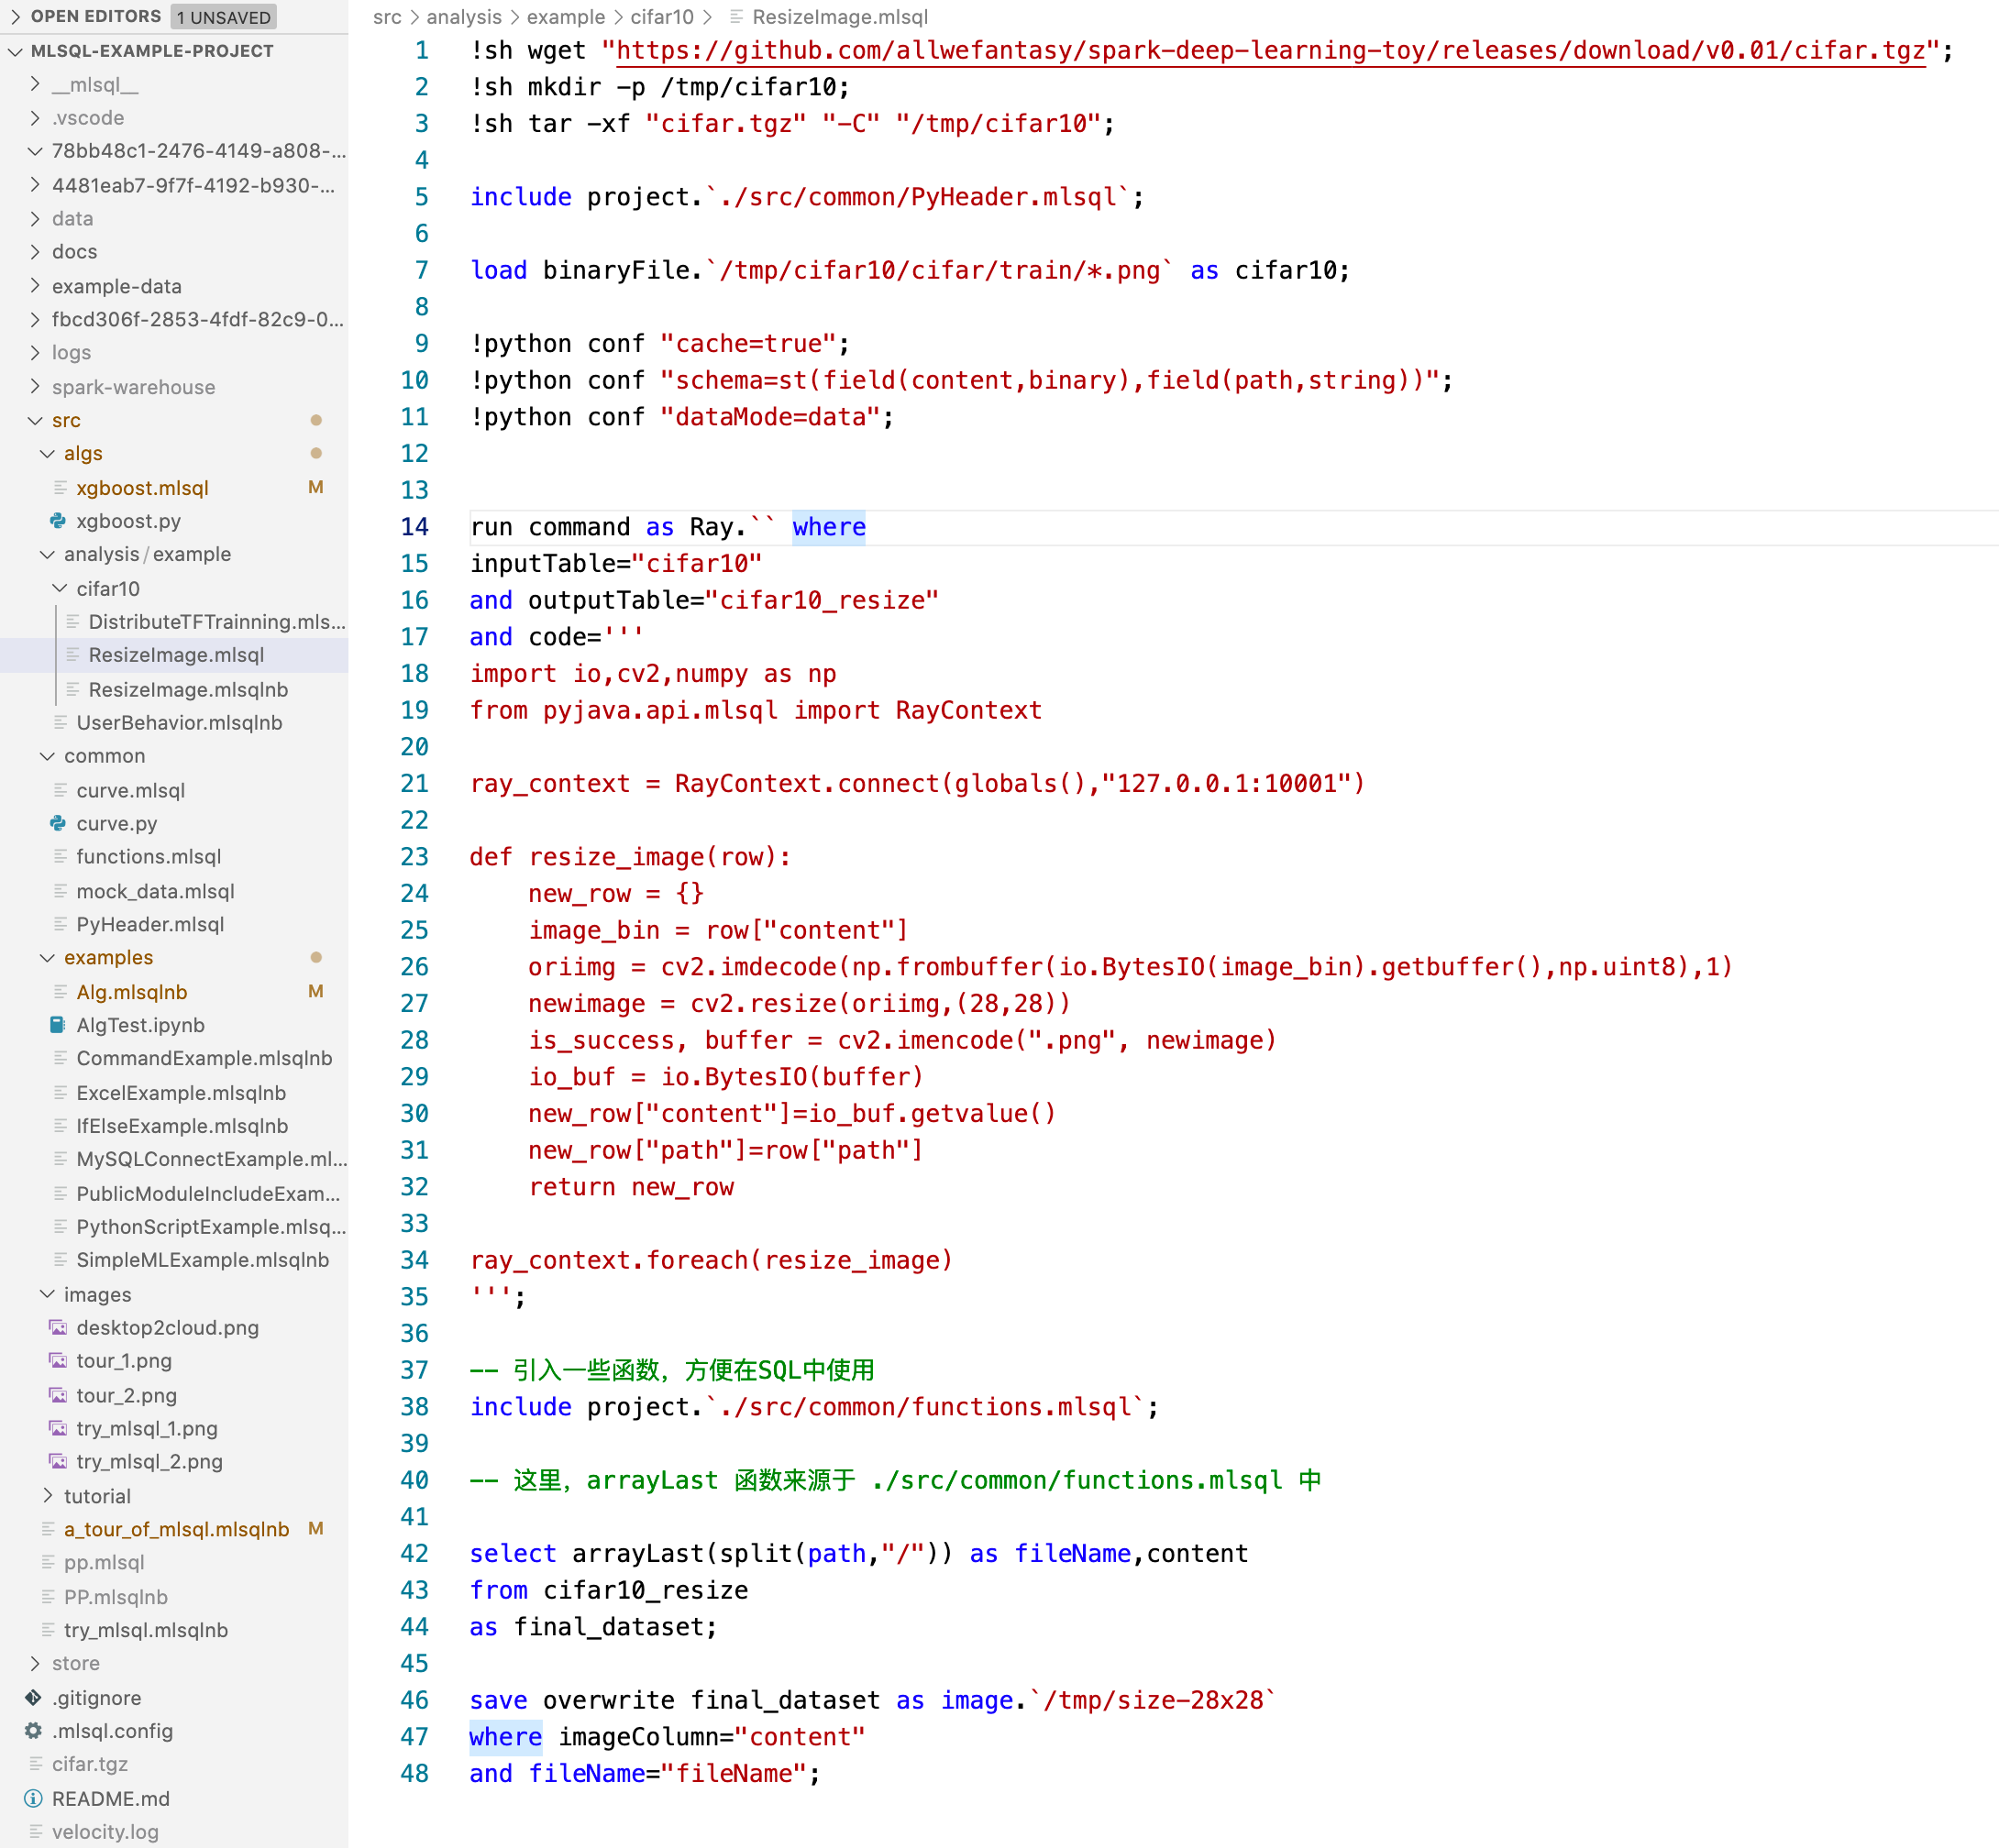
Task: Click the image icon beside desktop2cloud.png
Action: click(58, 1328)
